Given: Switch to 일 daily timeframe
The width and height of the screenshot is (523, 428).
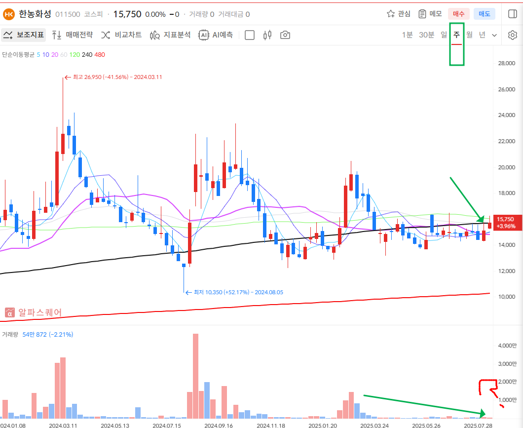Looking at the screenshot, I should [x=444, y=35].
